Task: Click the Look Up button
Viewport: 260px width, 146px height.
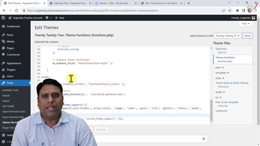Action: [x=101, y=130]
